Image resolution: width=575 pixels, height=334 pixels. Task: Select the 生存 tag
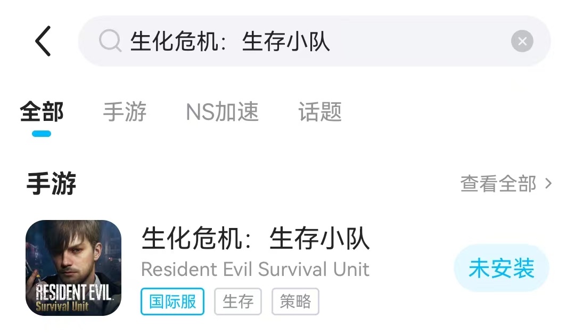[237, 302]
